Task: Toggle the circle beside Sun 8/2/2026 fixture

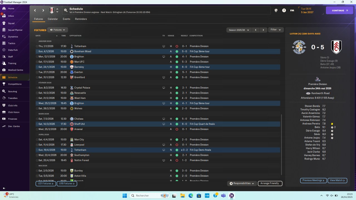Action: point(37,88)
